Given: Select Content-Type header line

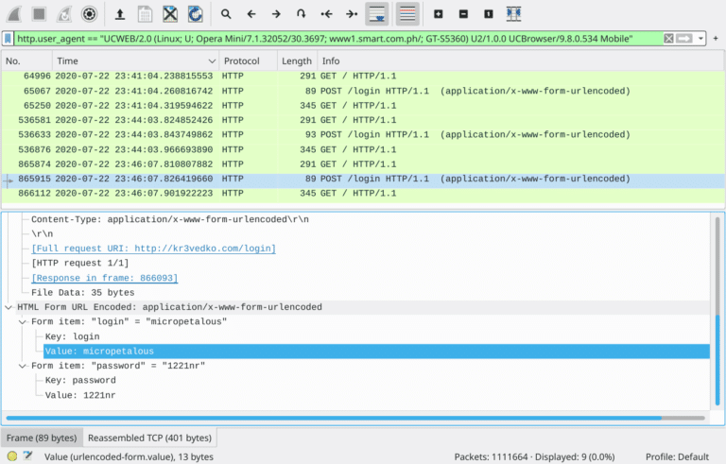Looking at the screenshot, I should tap(170, 219).
